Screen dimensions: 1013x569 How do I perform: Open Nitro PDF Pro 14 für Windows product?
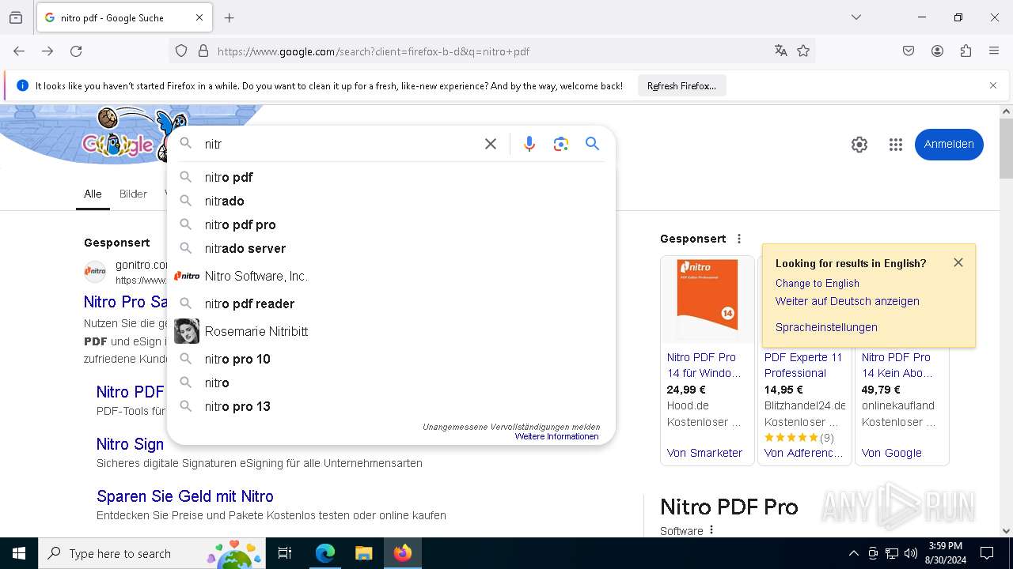pos(704,365)
